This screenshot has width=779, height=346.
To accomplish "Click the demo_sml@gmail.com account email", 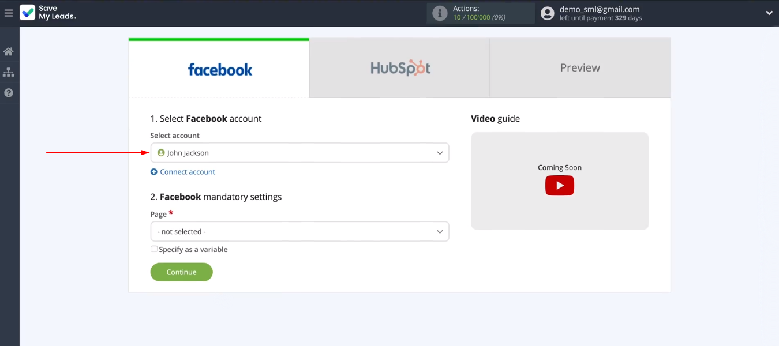I will pos(600,9).
